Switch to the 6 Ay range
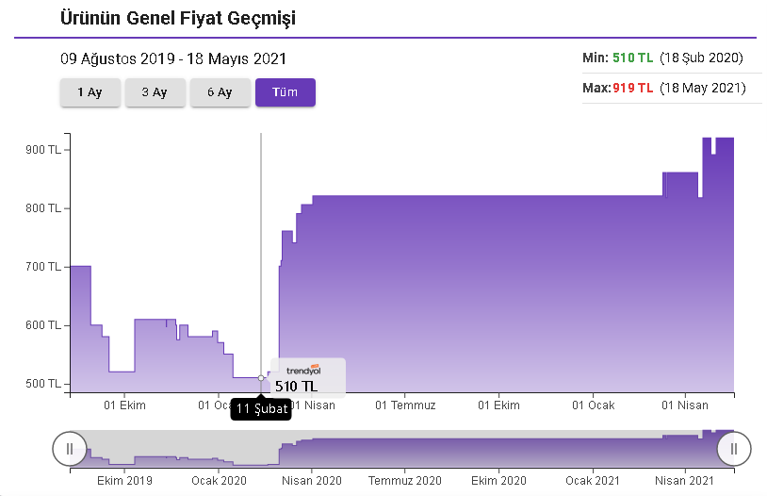Image resolution: width=767 pixels, height=496 pixels. [220, 92]
